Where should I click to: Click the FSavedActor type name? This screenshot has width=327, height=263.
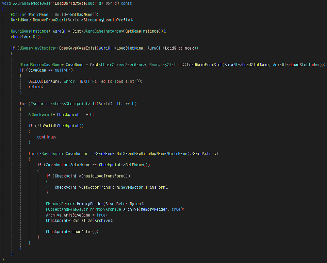pyautogui.click(x=51, y=154)
